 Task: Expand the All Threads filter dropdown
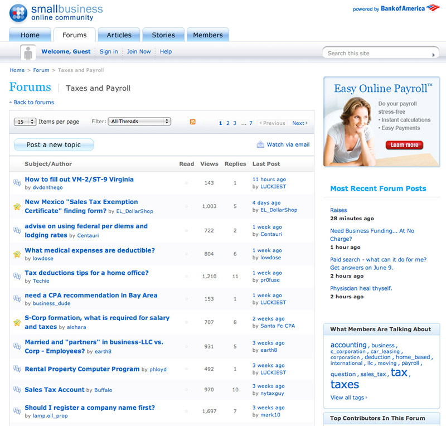point(139,122)
